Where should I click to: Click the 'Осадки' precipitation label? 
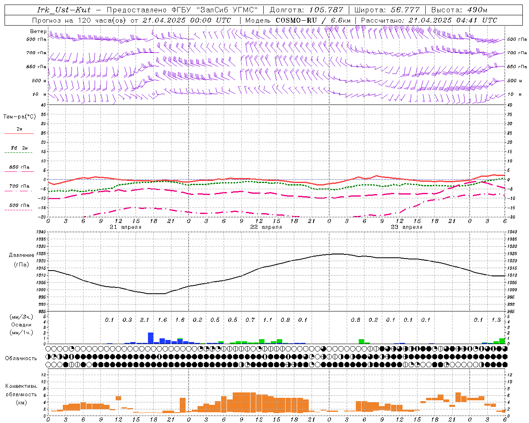21,325
